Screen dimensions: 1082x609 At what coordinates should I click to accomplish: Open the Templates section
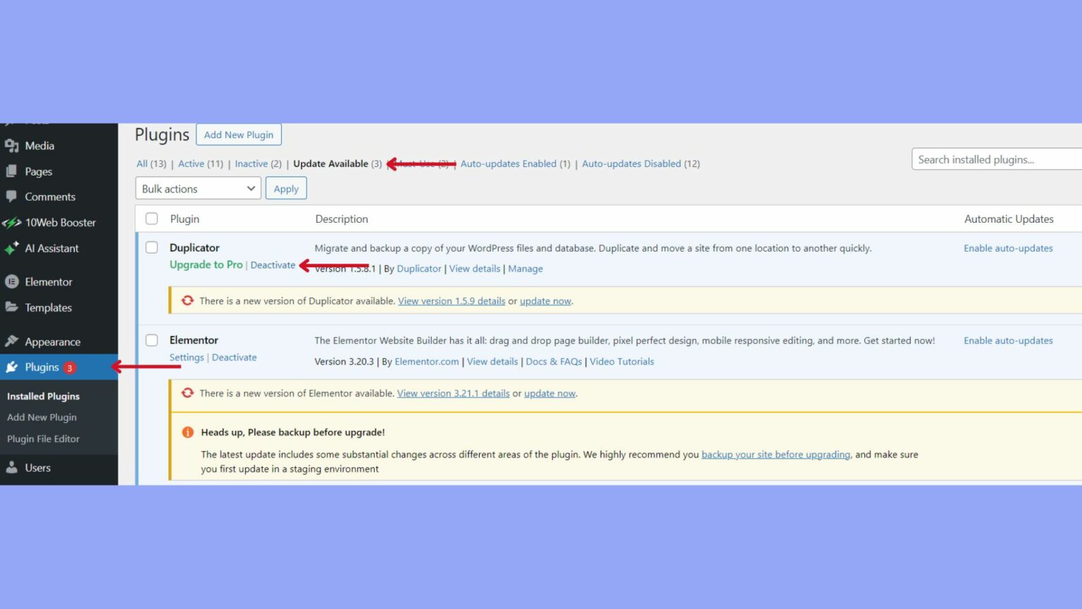48,307
